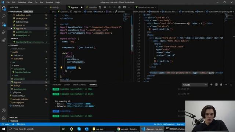Open the Accounts menu icon

coord(4,110)
